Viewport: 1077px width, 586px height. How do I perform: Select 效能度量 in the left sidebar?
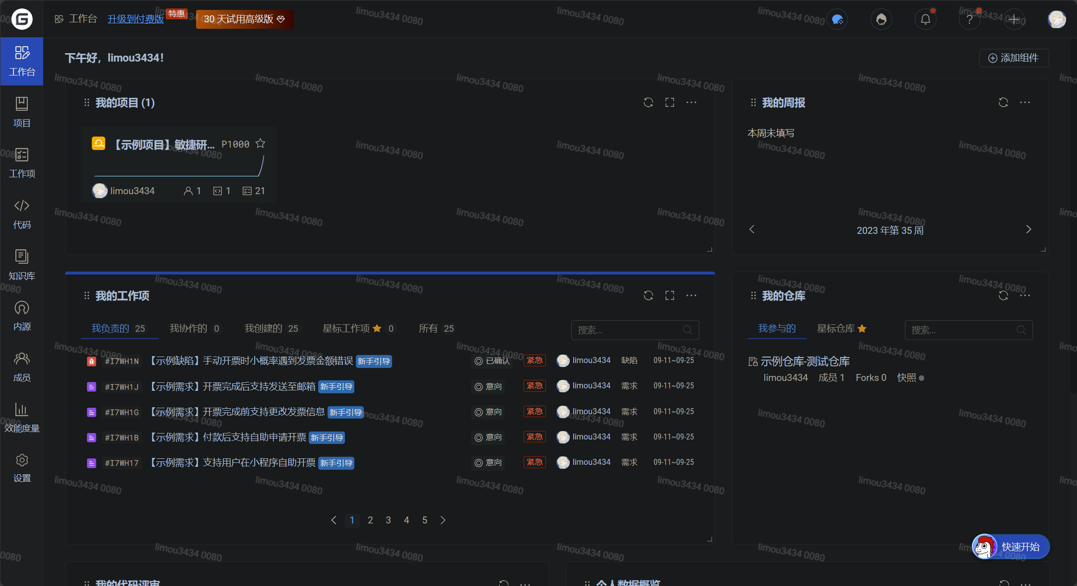tap(22, 417)
